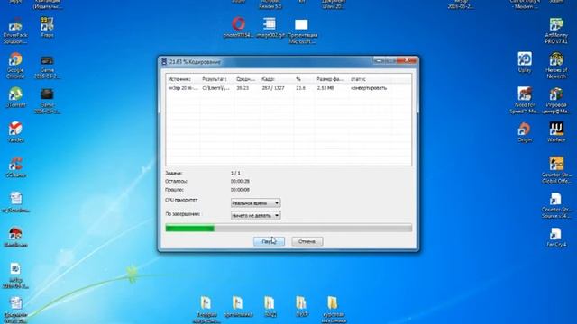Open the ОЭВР folder on desktop
The height and width of the screenshot is (324, 577).
point(301,307)
